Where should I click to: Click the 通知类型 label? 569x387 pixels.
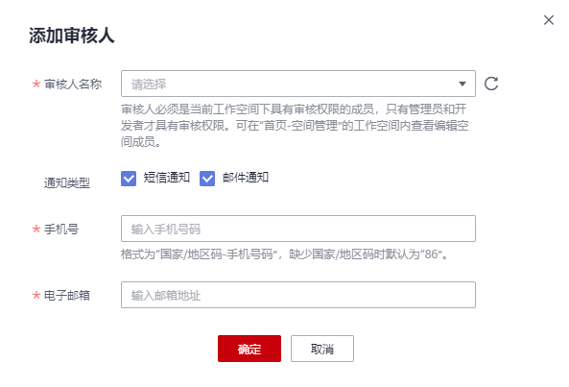(67, 183)
